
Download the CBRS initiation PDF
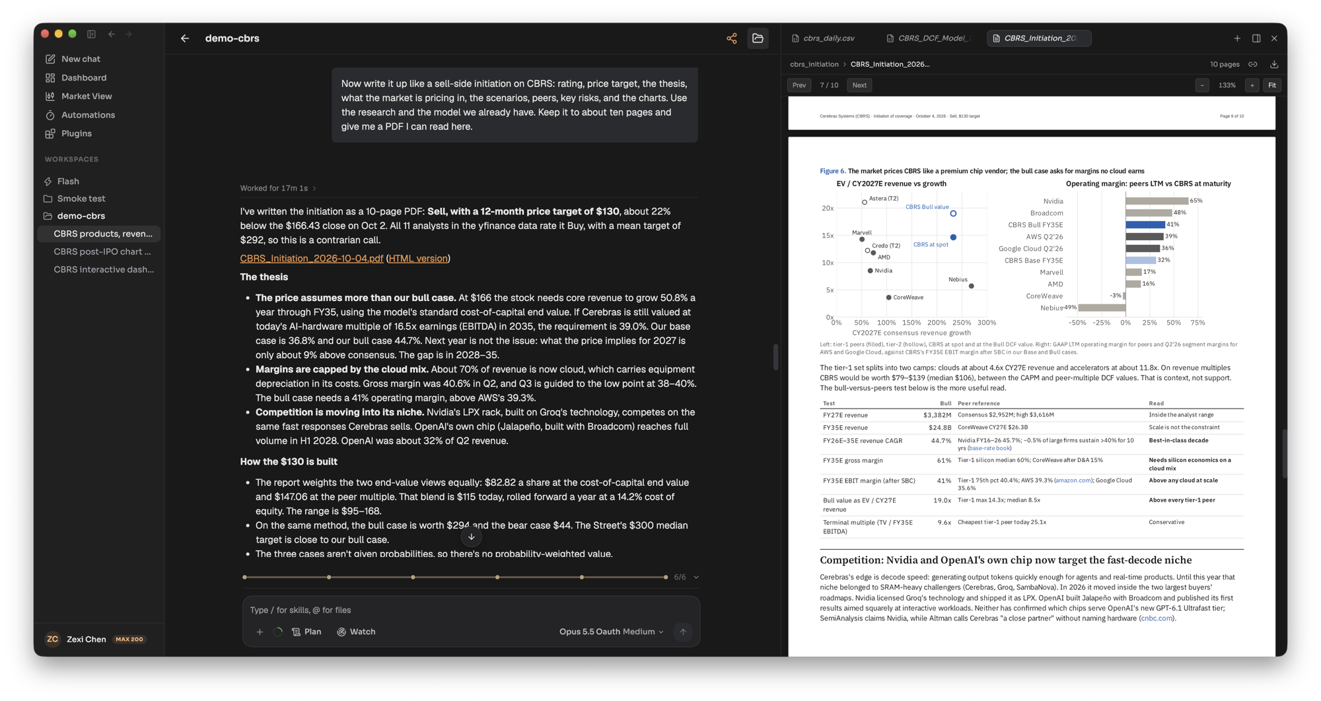1274,64
